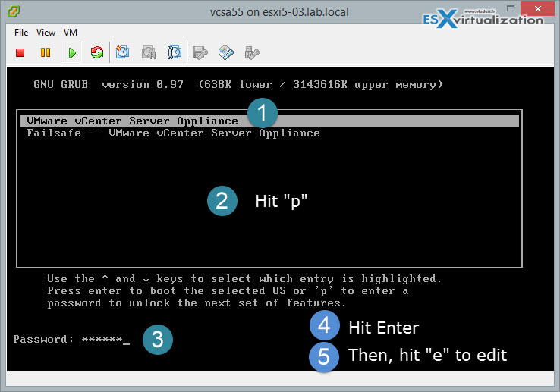Connect CD/DVD device toolbar icon

(x=225, y=53)
